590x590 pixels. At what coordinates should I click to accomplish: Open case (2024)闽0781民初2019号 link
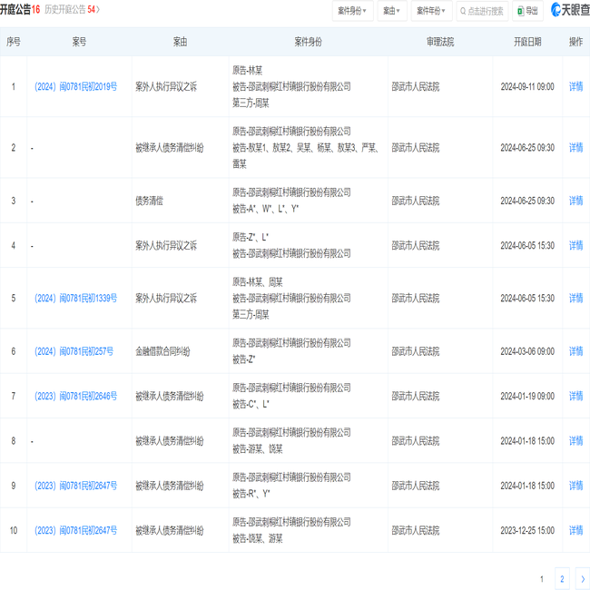click(x=75, y=87)
